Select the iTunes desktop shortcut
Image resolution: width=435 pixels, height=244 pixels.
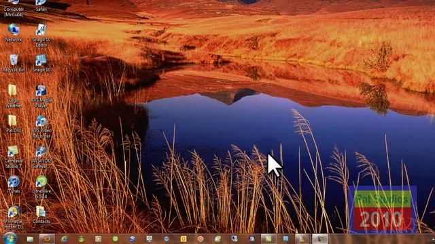tap(14, 184)
